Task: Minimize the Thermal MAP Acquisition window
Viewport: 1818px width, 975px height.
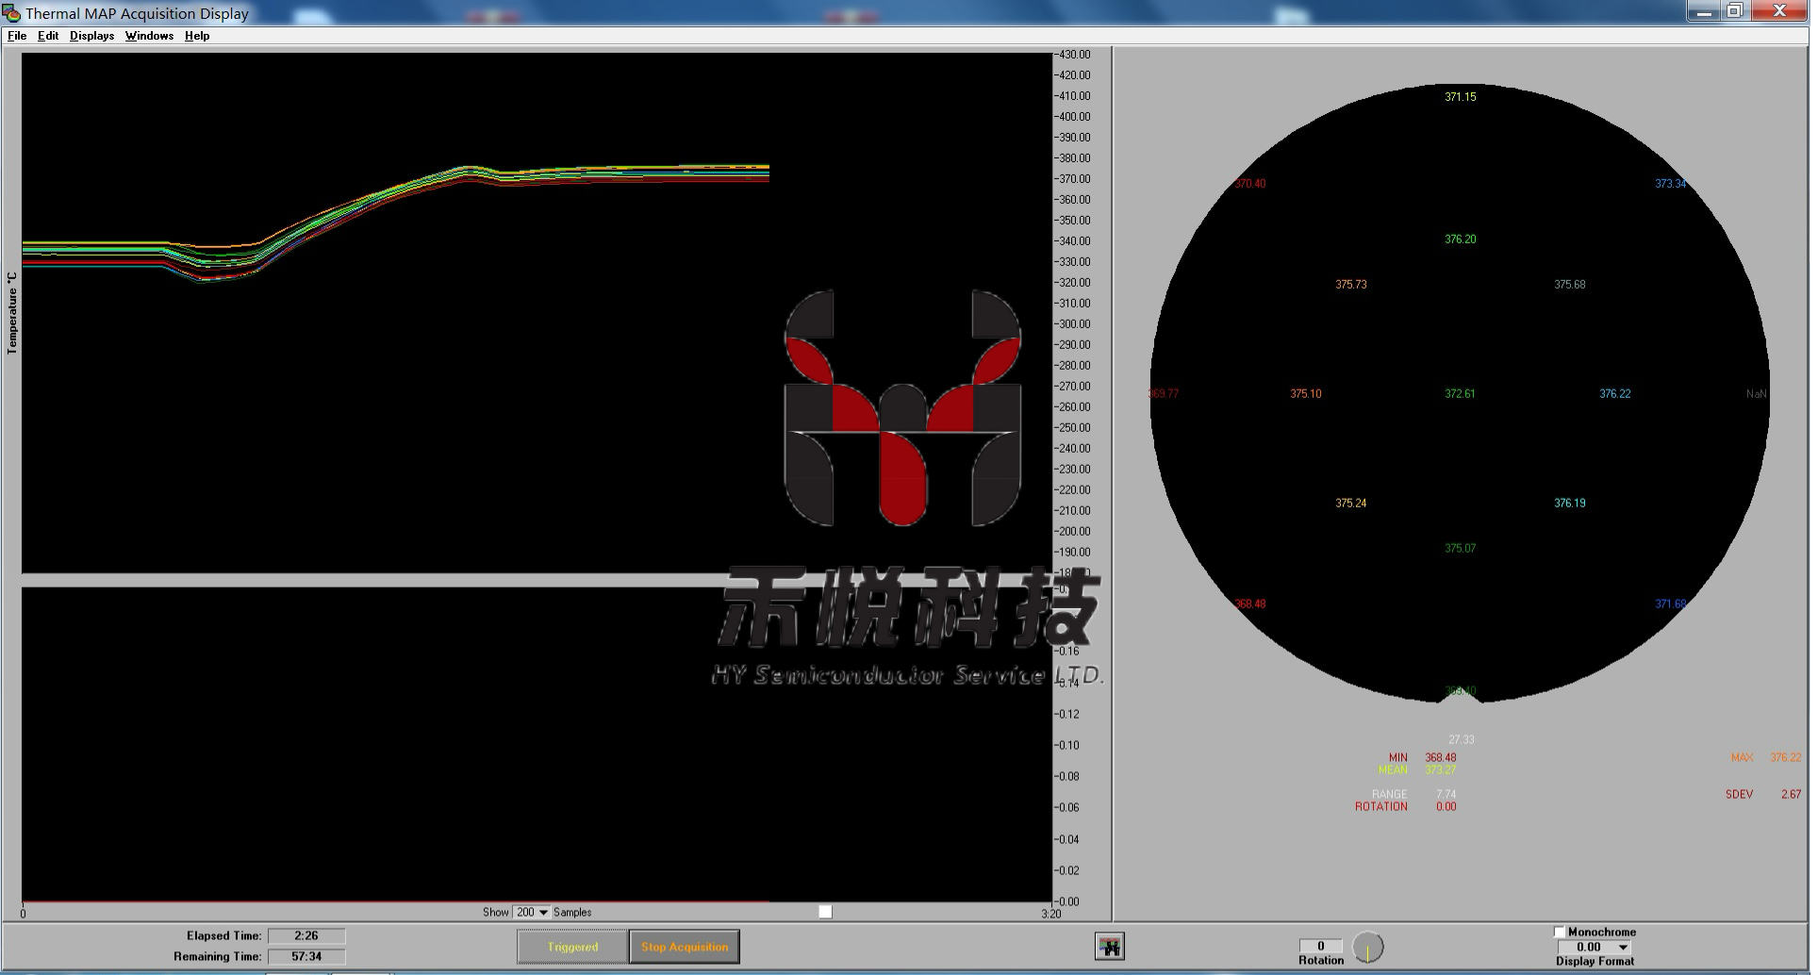Action: [x=1703, y=11]
